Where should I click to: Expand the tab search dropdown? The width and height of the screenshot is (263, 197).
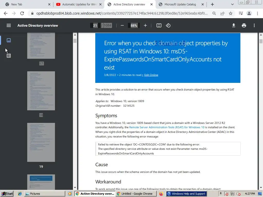click(x=232, y=5)
